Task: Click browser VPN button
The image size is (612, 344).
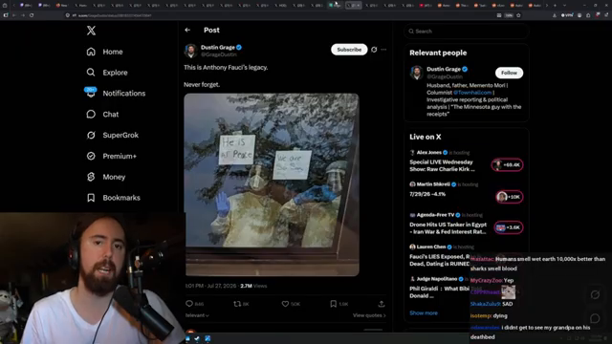Action: point(567,15)
